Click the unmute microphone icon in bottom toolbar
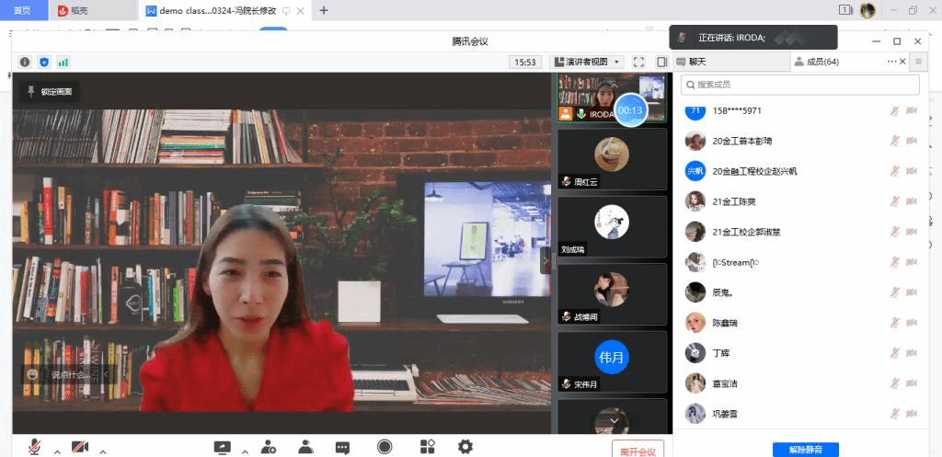Screen dimensions: 942x457 click(34, 447)
